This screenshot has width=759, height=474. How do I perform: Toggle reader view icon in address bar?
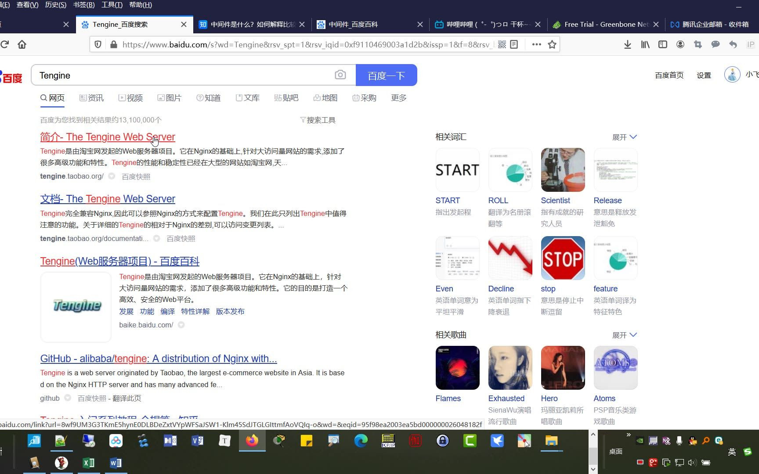[514, 44]
